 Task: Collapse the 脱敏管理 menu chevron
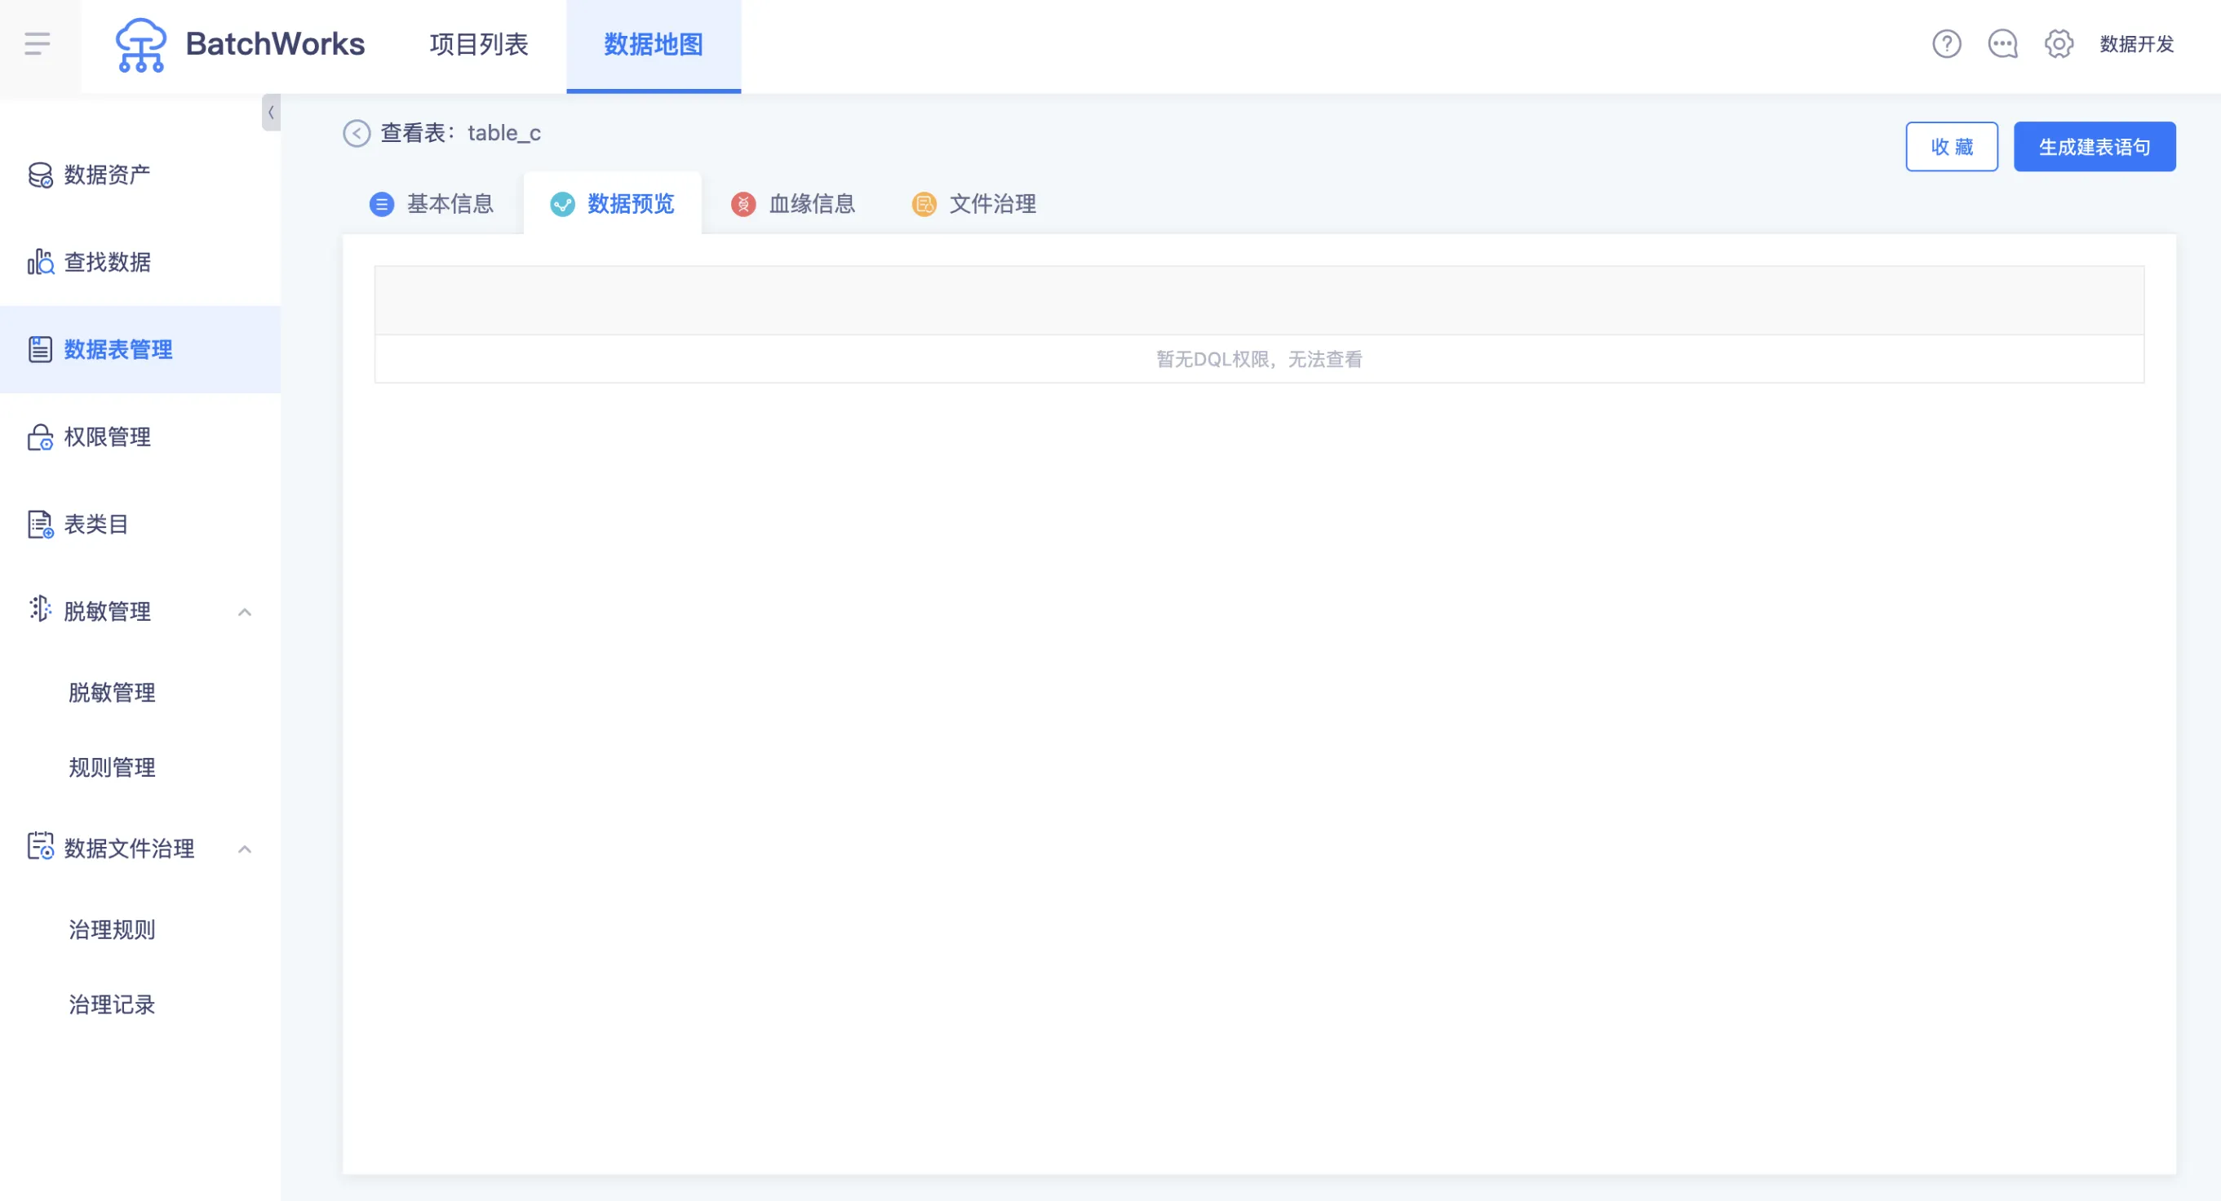[x=245, y=612]
